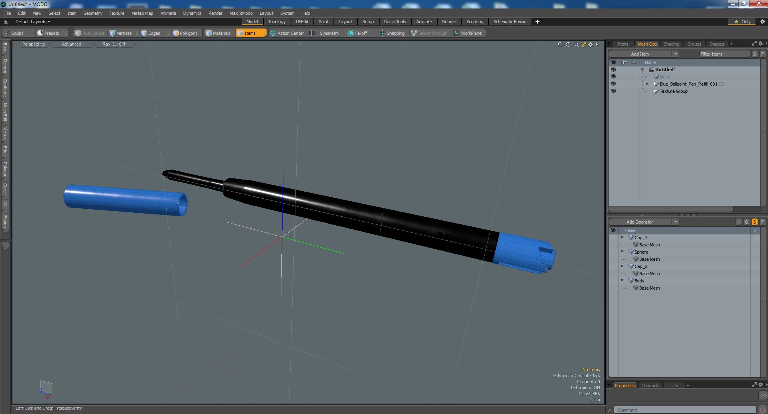
Task: Open the Geometry menu
Action: 93,13
